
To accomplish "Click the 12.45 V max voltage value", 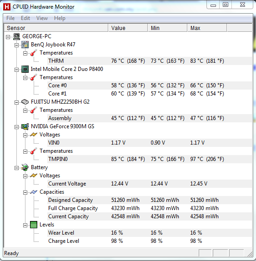I will coord(199,184).
